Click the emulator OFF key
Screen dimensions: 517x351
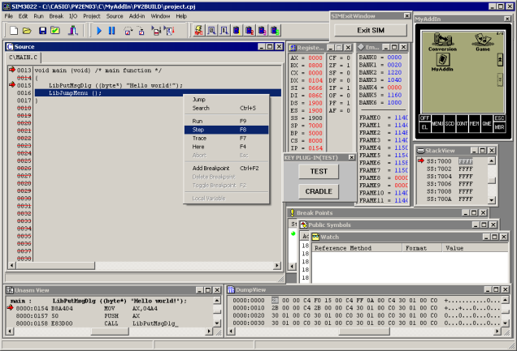424,118
